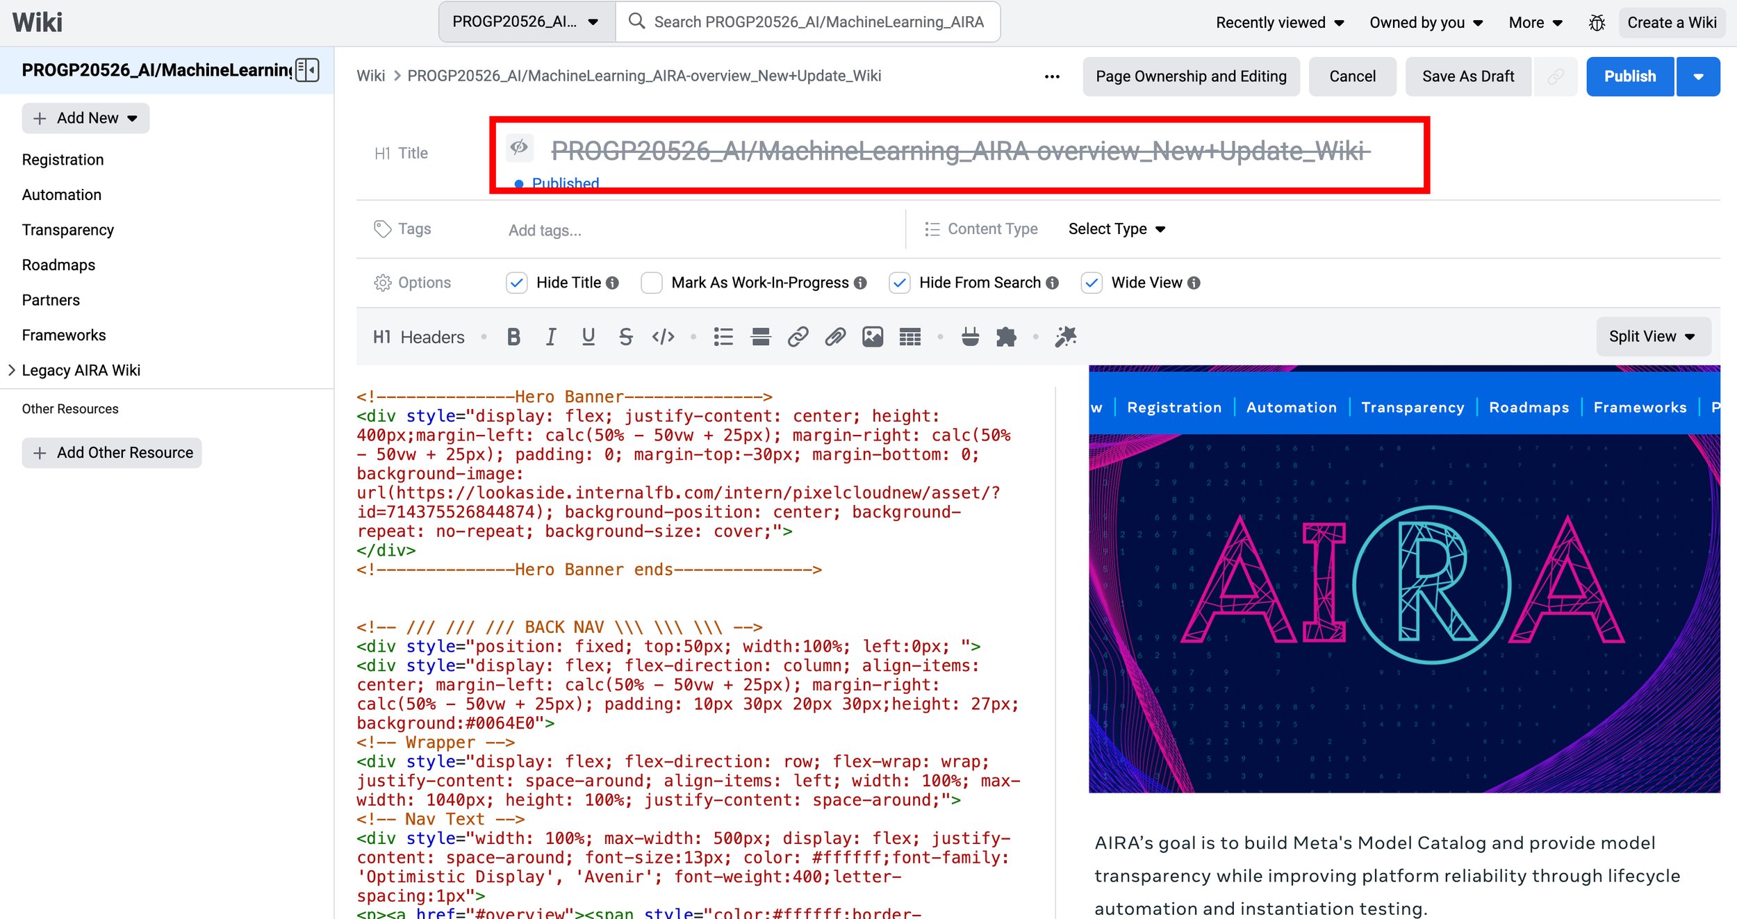Collapse the sidebar panel icon
The image size is (1737, 919).
pos(307,70)
